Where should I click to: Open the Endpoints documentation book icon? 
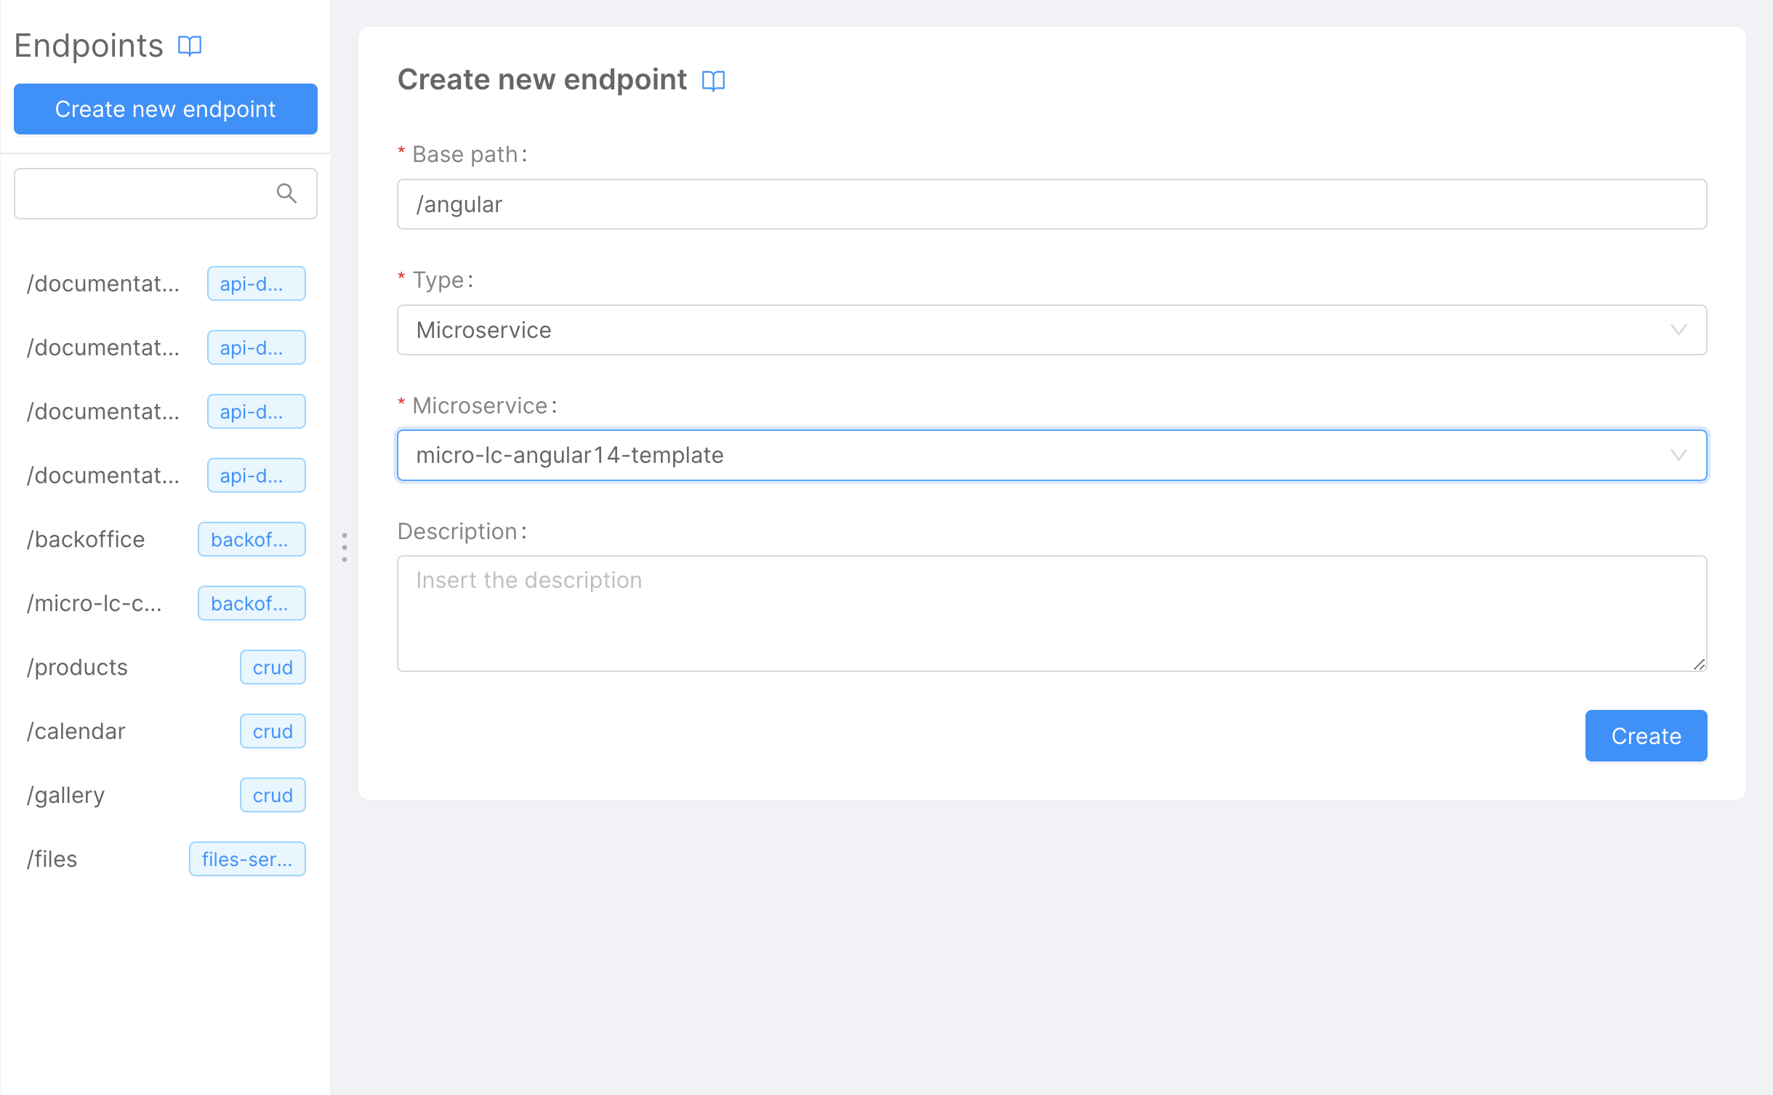click(189, 45)
